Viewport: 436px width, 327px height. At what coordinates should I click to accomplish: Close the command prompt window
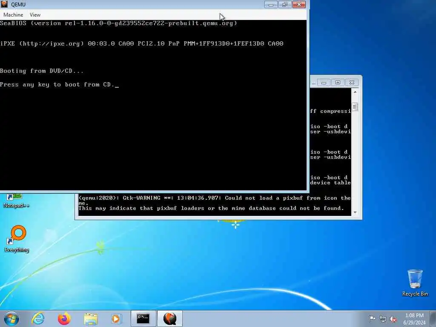click(x=352, y=83)
